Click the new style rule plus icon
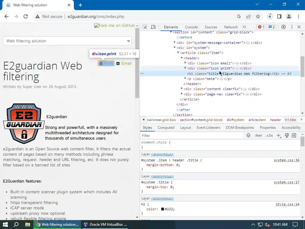 pyautogui.click(x=279, y=136)
